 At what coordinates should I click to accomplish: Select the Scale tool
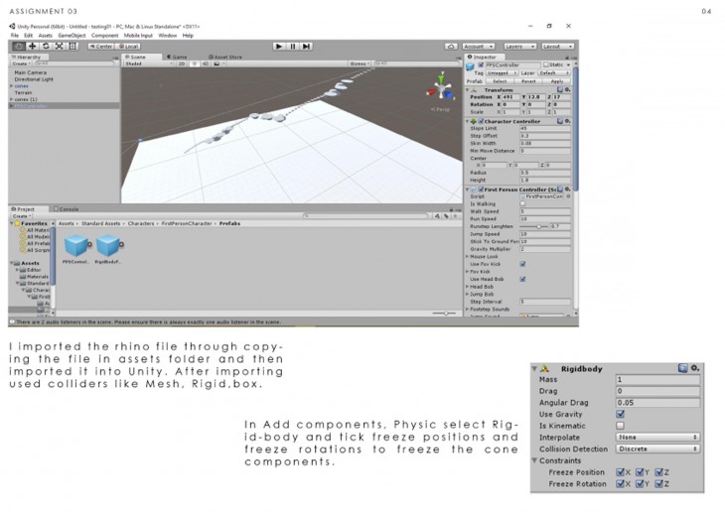coord(59,46)
